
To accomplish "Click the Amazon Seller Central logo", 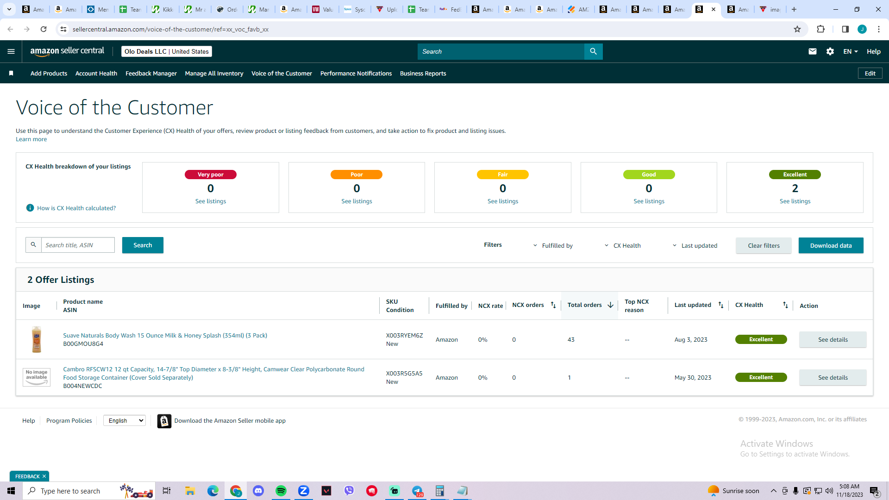I will point(67,51).
